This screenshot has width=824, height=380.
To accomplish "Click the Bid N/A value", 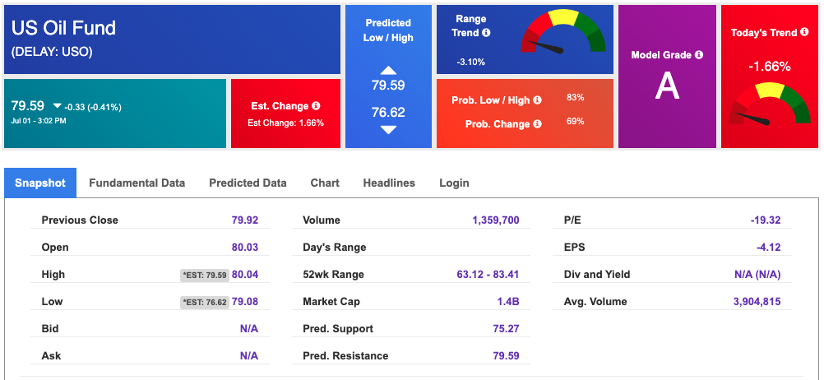I will (249, 329).
